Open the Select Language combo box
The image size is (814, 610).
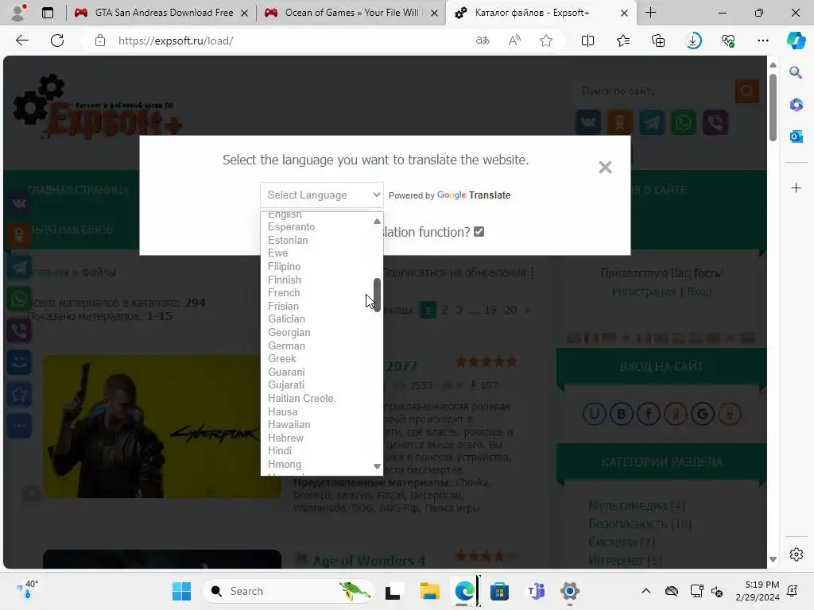[322, 195]
